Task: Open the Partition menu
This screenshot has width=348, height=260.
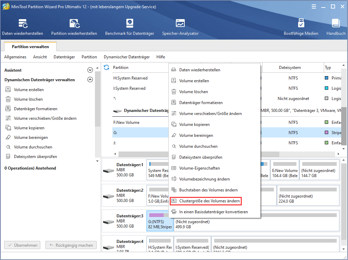Action: [x=89, y=57]
